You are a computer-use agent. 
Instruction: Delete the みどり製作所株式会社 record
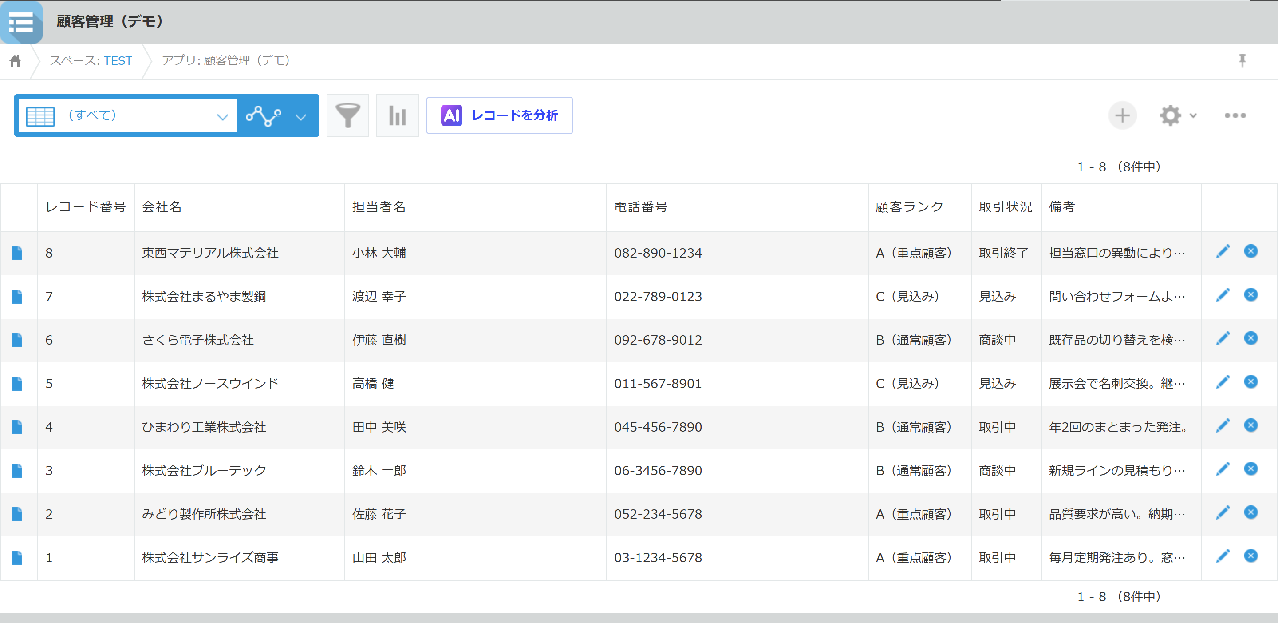[1251, 512]
